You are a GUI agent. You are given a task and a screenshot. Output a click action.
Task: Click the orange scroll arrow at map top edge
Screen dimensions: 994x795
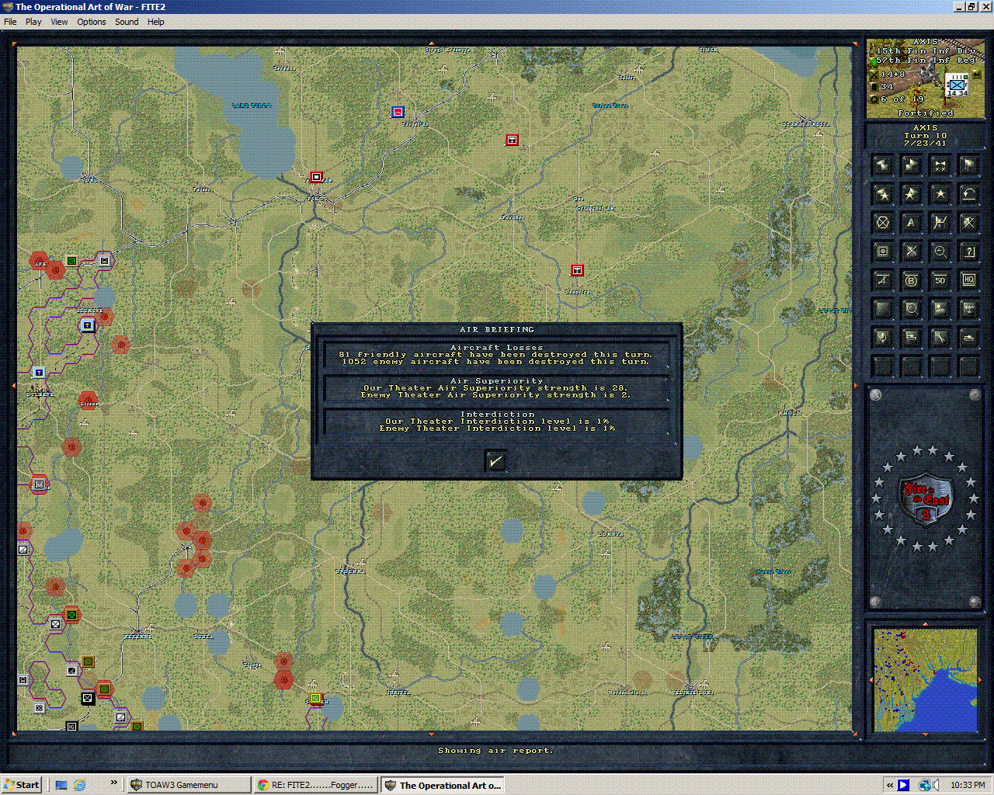(432, 43)
